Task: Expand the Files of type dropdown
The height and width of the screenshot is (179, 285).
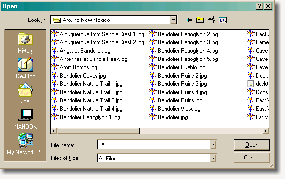Action: pos(213,159)
